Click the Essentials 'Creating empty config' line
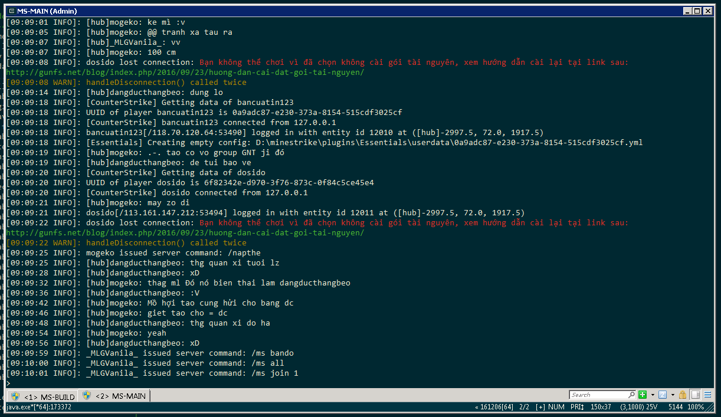The width and height of the screenshot is (721, 417). point(325,142)
